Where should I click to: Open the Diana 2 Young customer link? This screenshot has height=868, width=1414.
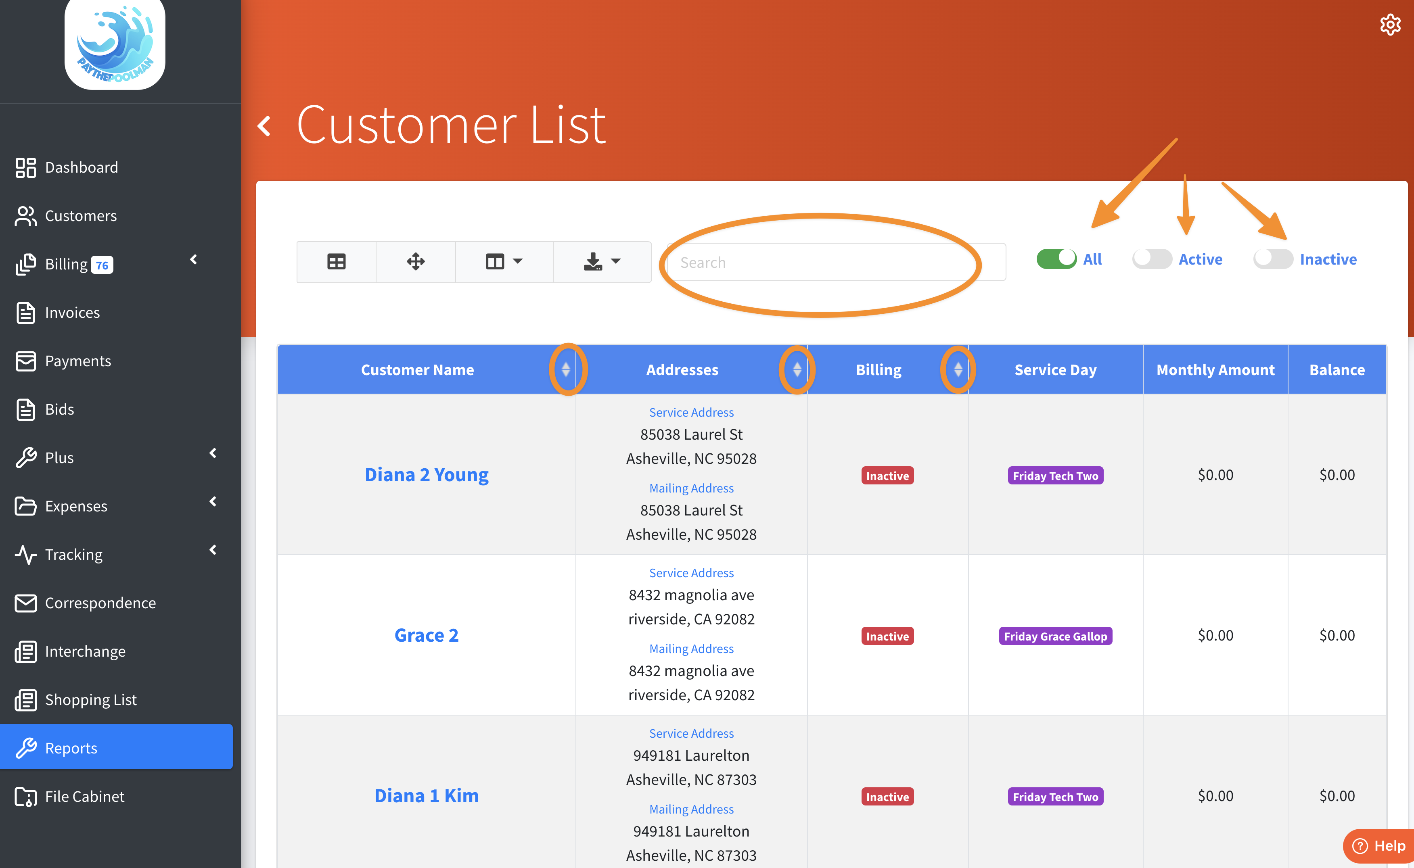[426, 475]
